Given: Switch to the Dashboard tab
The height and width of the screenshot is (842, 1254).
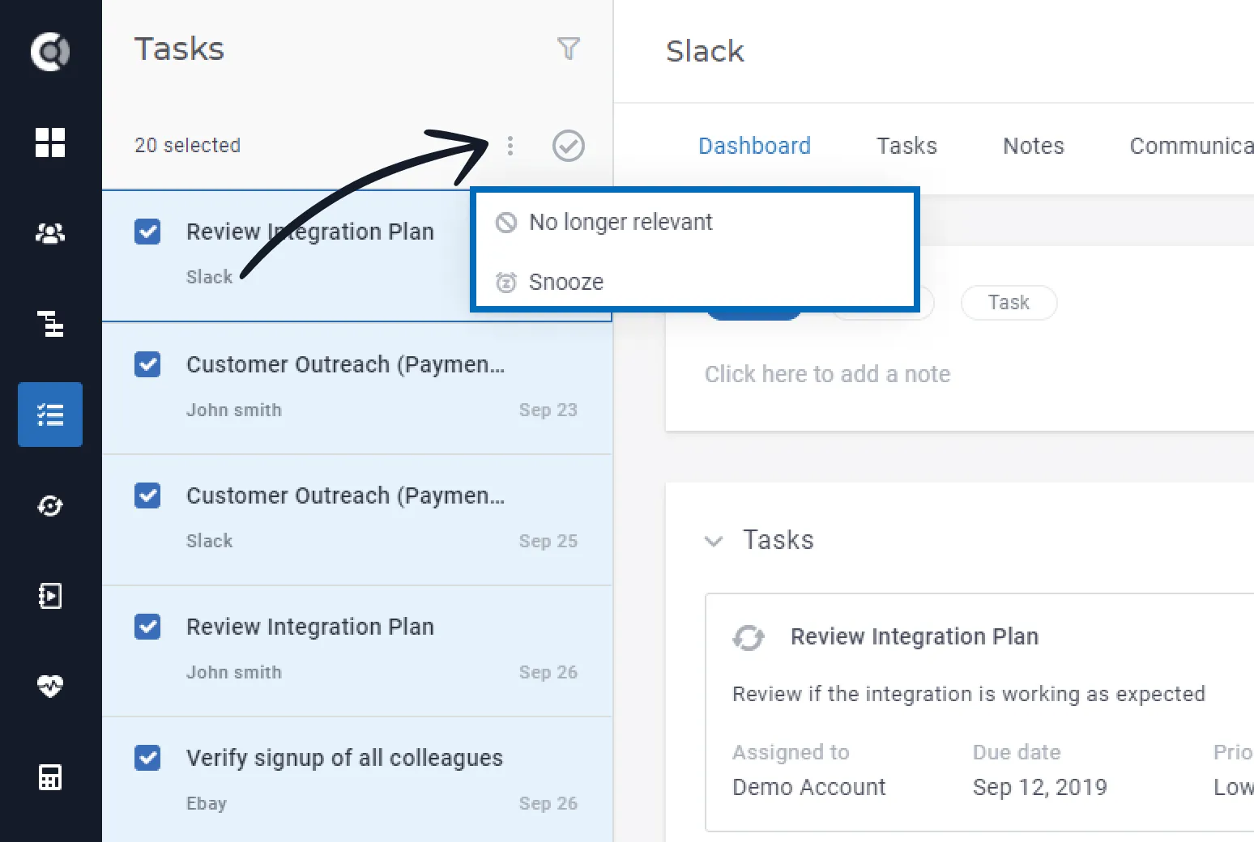Looking at the screenshot, I should tap(754, 146).
